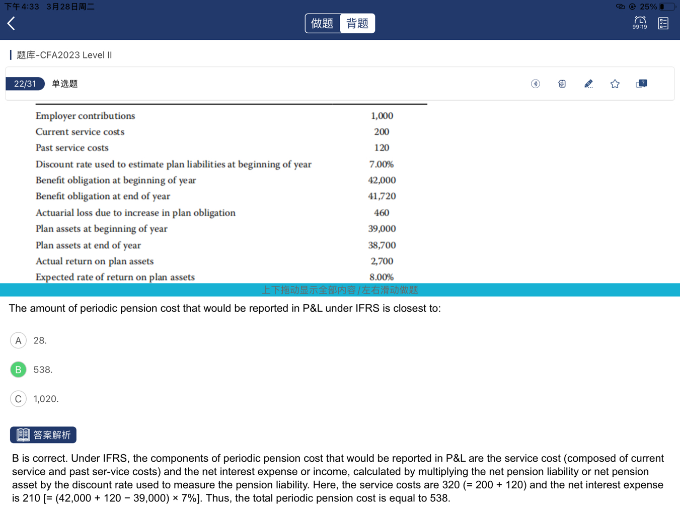
Task: Switch to 背题 review mode tab
Action: click(x=357, y=23)
